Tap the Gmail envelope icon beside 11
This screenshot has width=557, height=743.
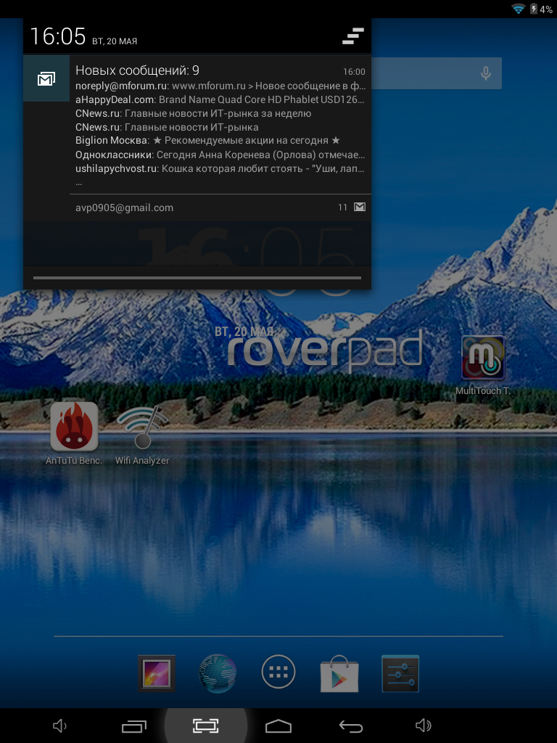[360, 207]
